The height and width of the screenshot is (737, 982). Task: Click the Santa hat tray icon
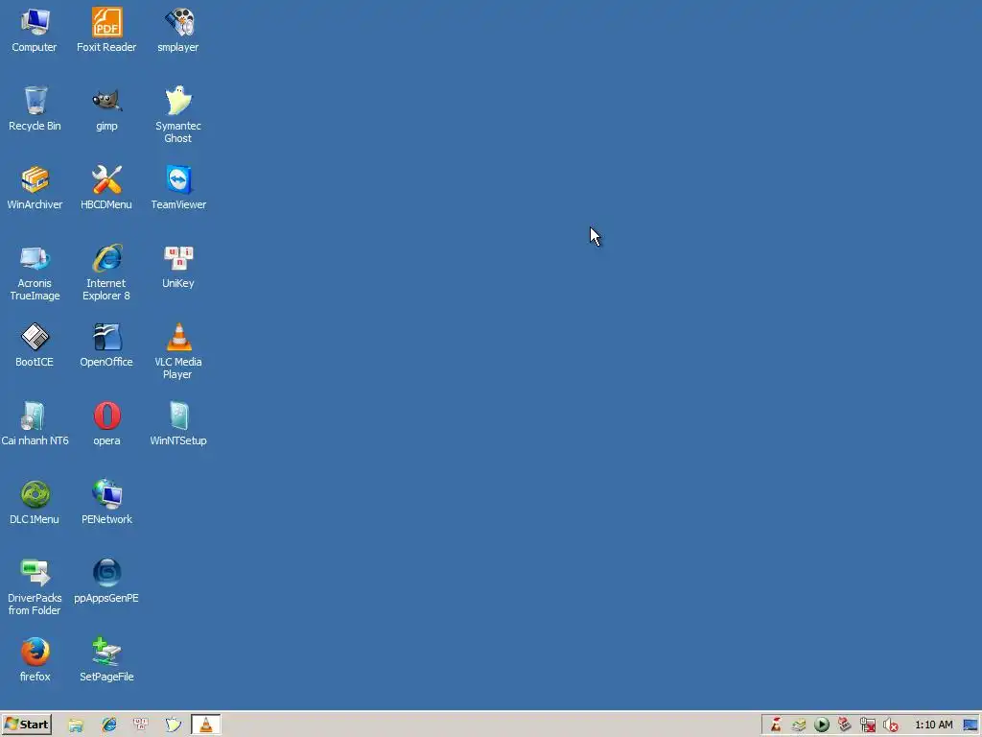776,725
